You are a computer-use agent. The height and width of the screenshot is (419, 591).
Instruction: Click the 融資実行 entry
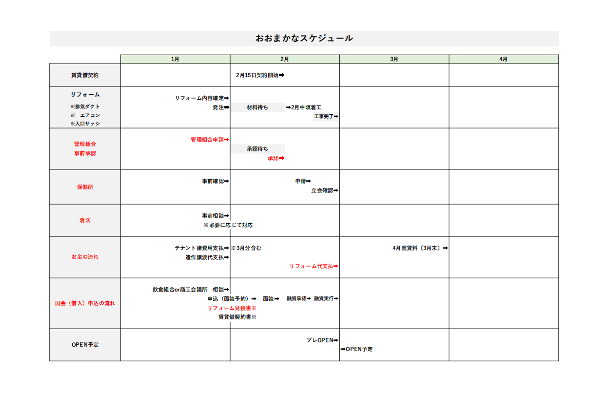pos(326,298)
